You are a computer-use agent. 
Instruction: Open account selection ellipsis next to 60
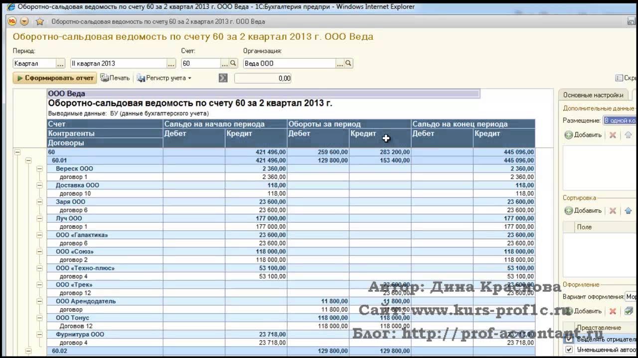click(x=224, y=64)
